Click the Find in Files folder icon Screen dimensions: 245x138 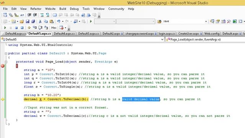tap(159, 21)
